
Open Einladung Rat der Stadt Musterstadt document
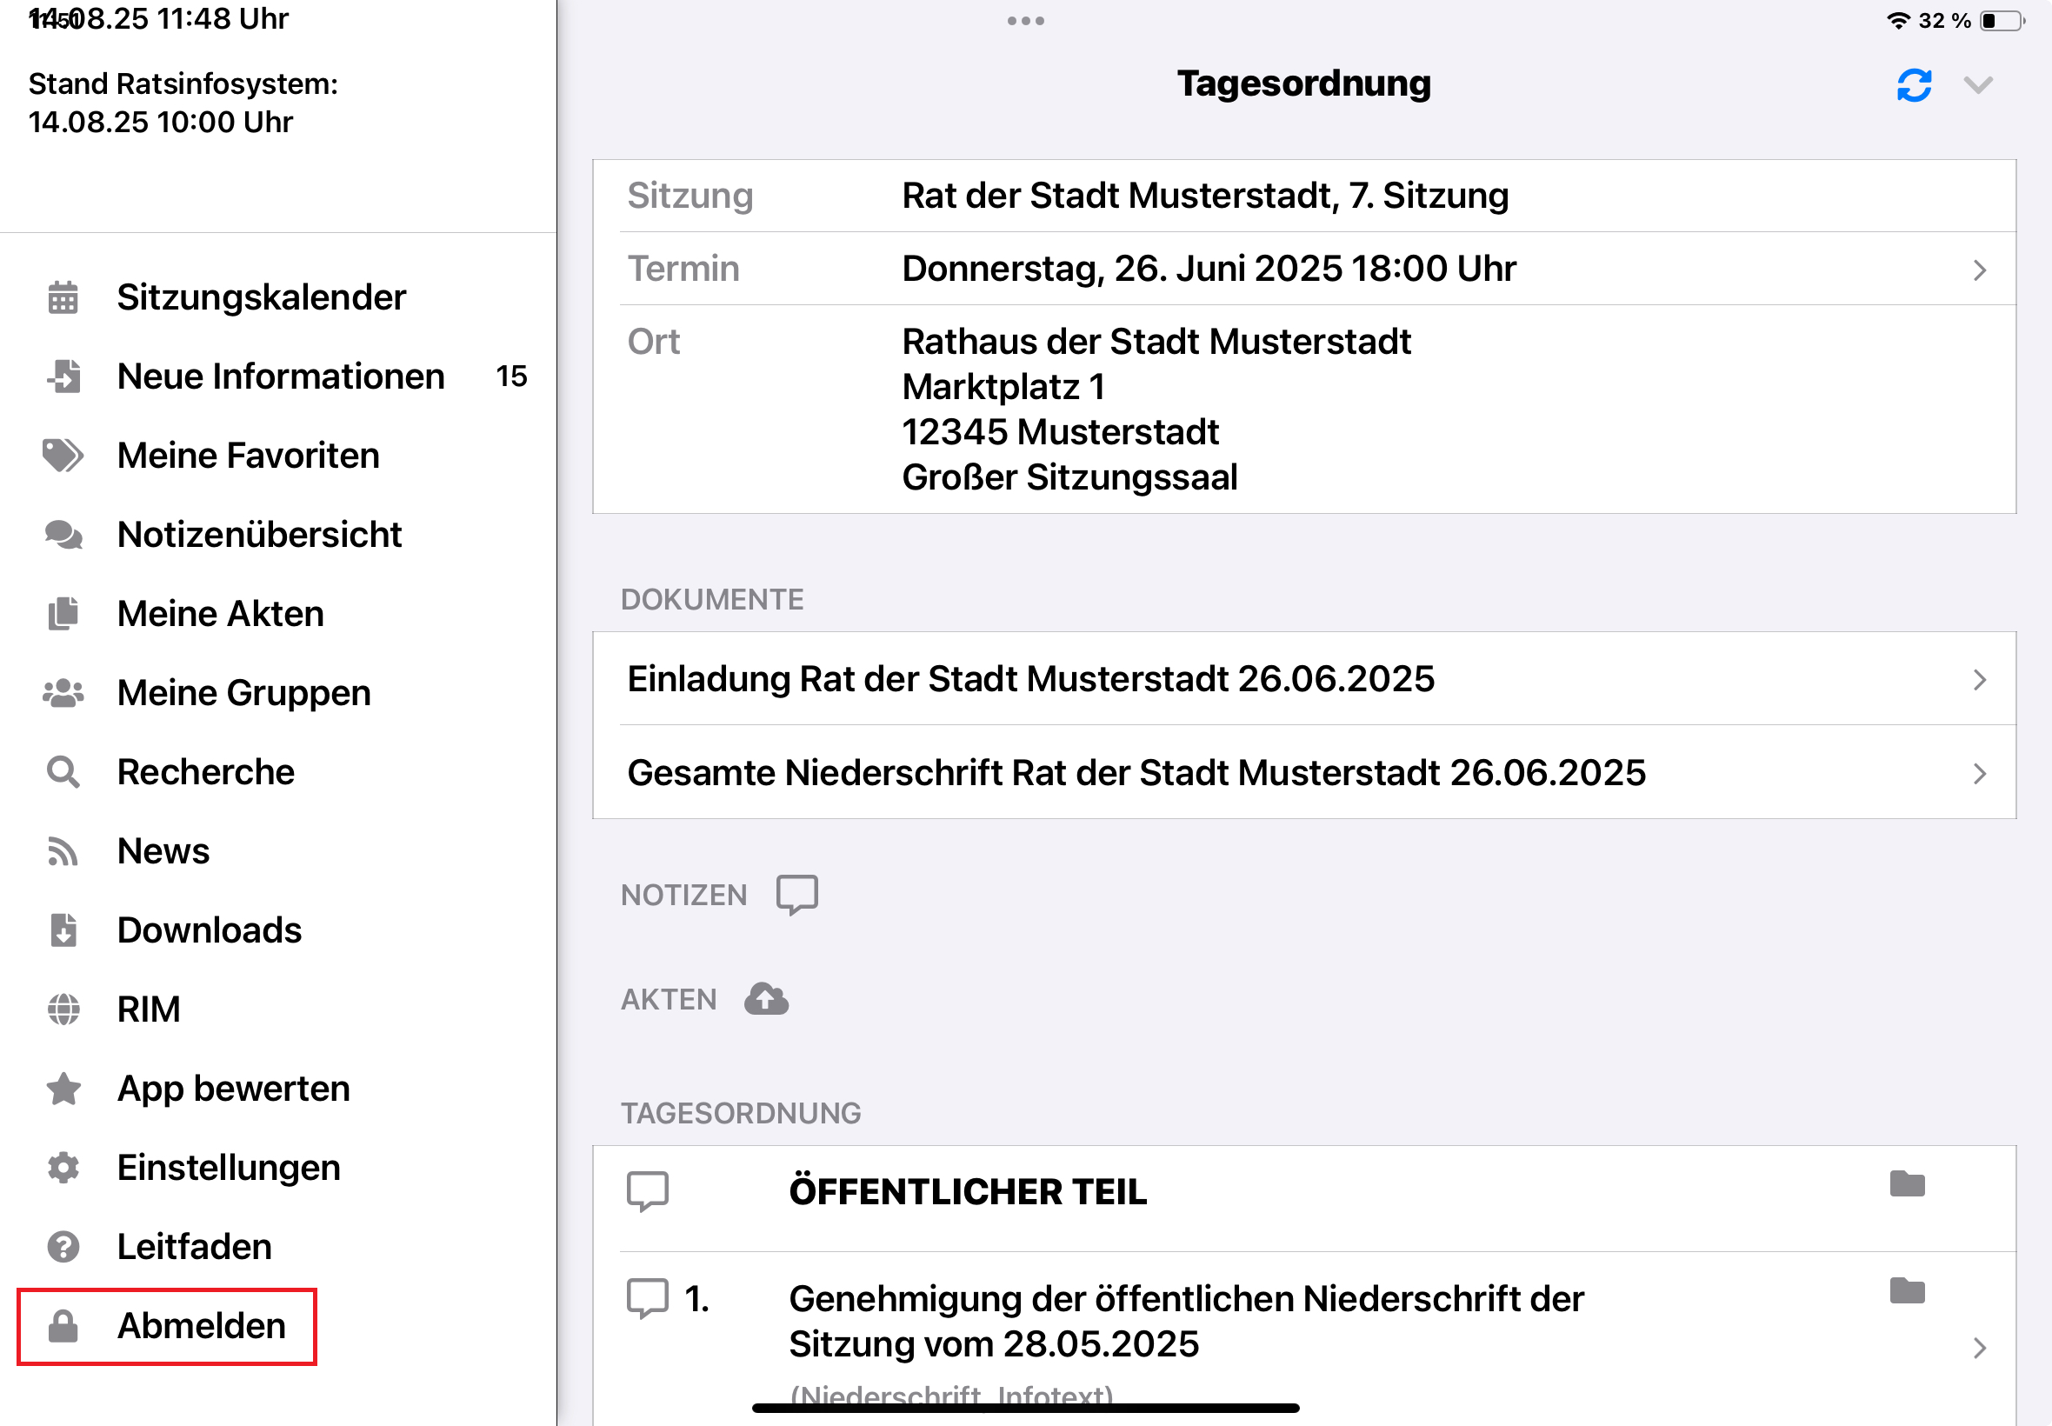[x=1030, y=679]
